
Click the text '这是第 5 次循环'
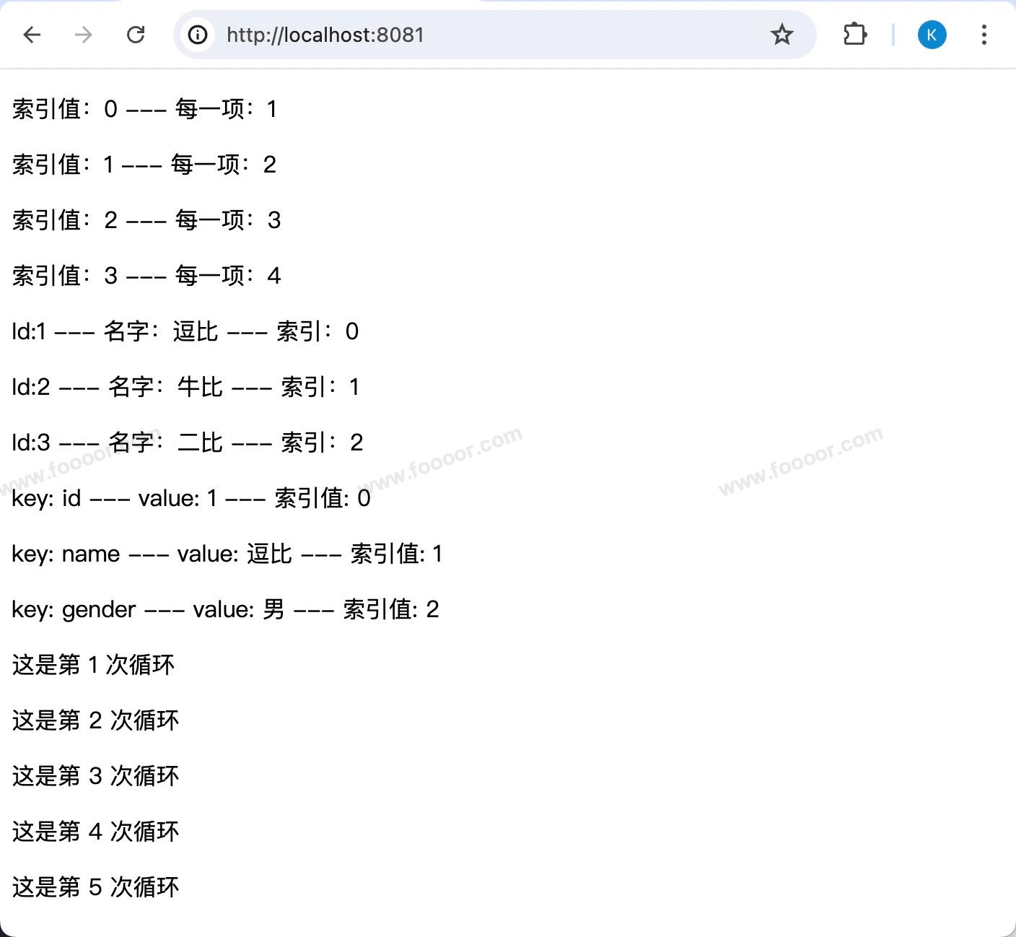[x=95, y=887]
